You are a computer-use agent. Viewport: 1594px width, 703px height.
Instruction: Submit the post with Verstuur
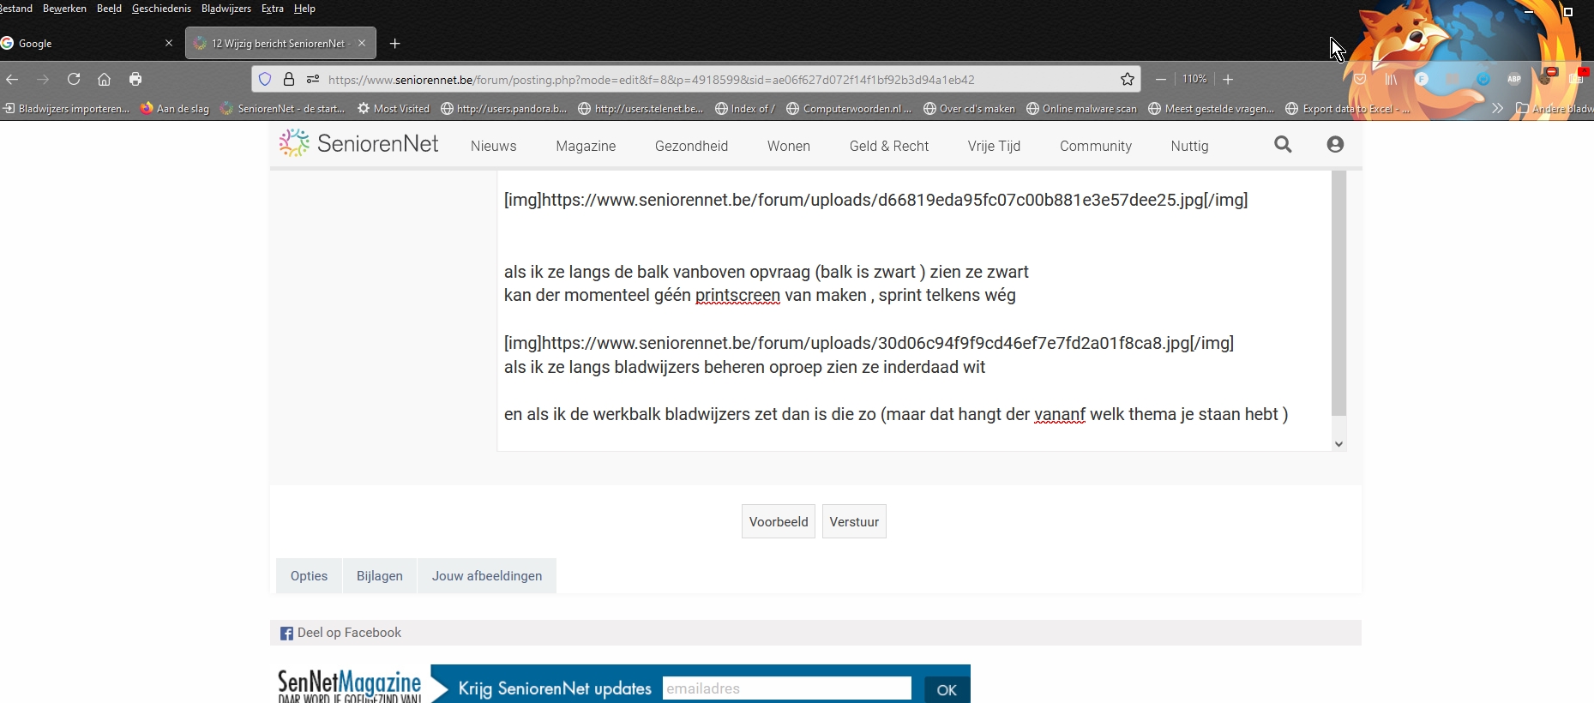[854, 521]
